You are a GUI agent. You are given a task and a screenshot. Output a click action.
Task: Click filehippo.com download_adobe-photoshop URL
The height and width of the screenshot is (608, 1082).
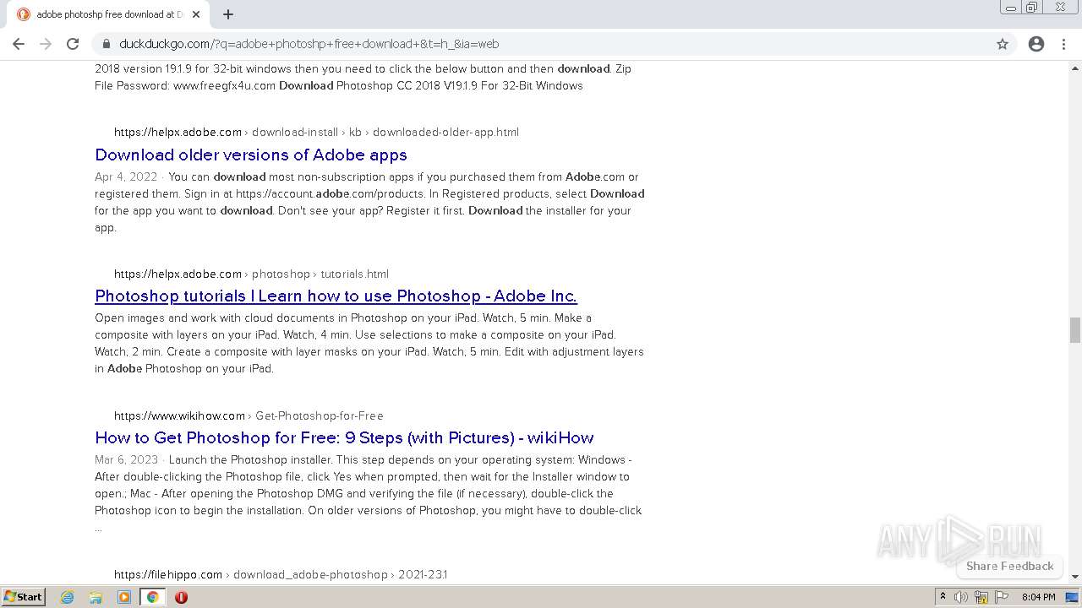[281, 574]
